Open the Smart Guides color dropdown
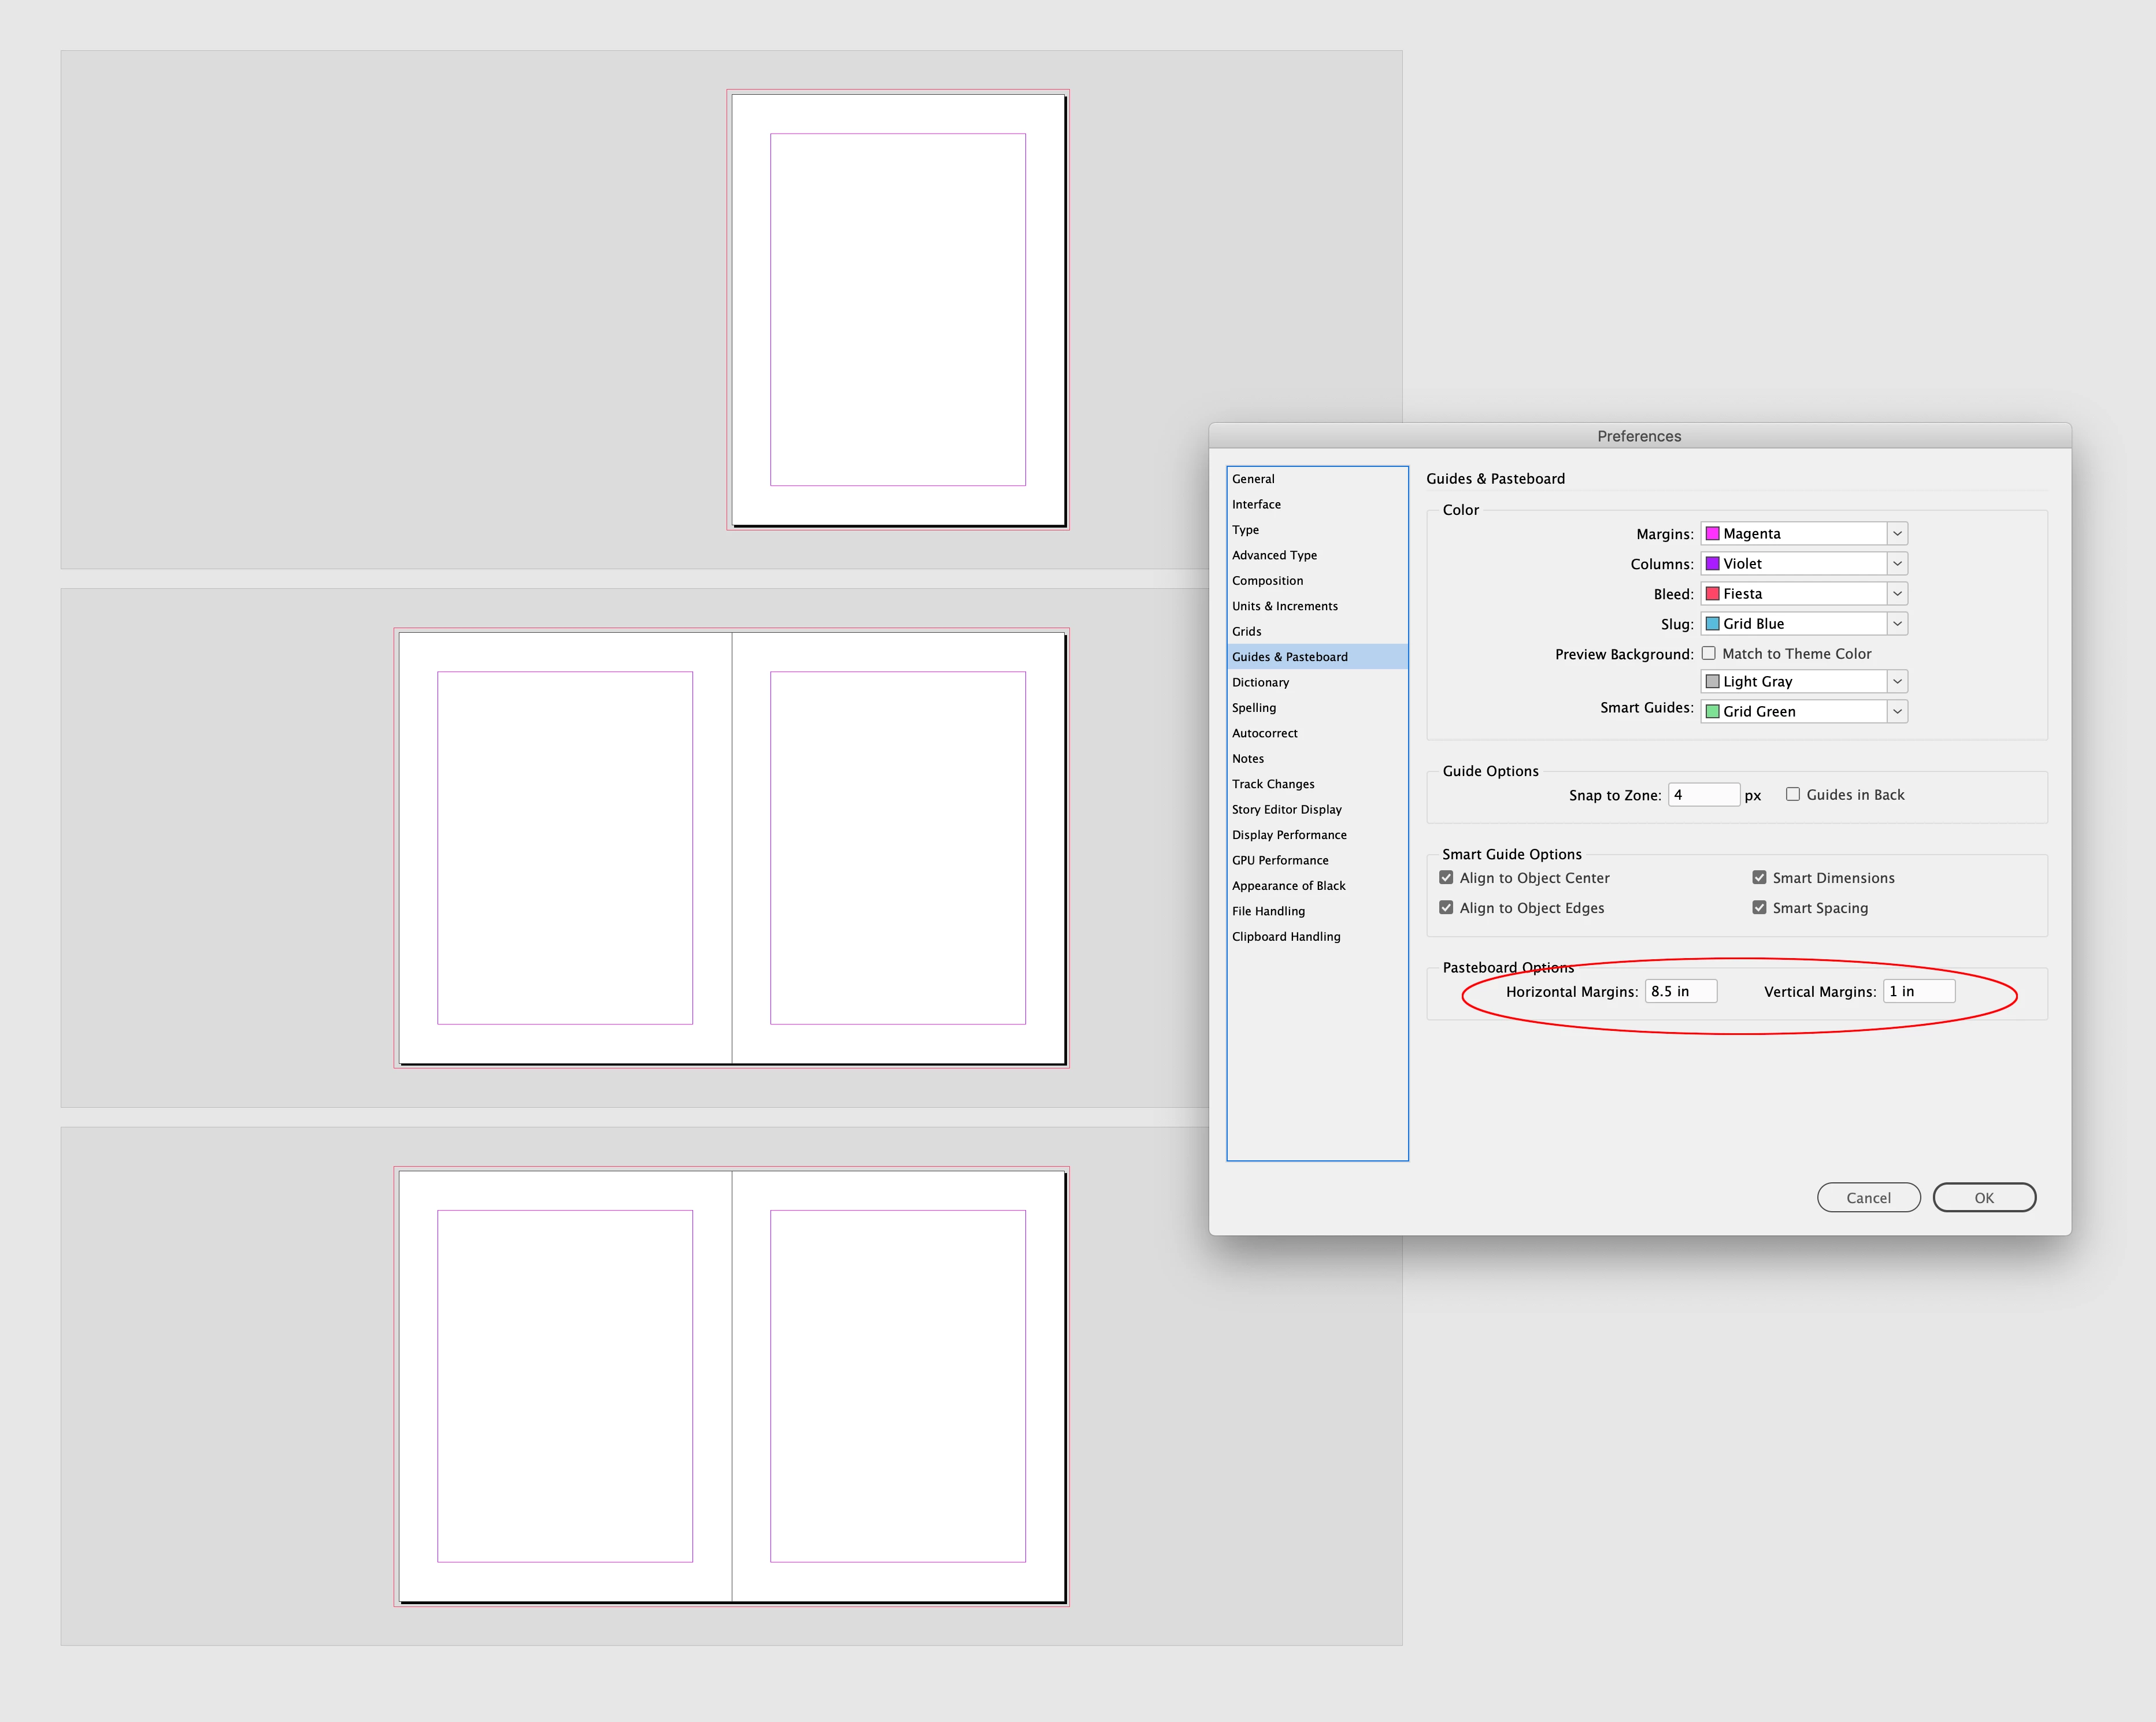2156x1722 pixels. click(x=1896, y=711)
